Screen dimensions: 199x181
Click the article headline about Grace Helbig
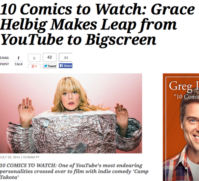click(98, 25)
